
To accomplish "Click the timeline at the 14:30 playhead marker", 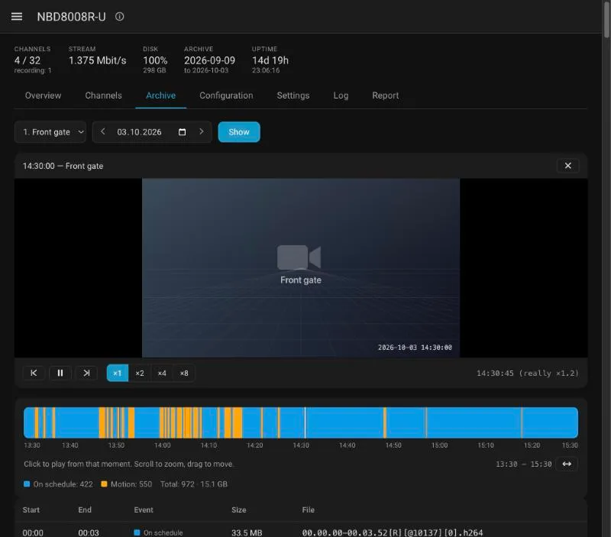I will point(305,422).
